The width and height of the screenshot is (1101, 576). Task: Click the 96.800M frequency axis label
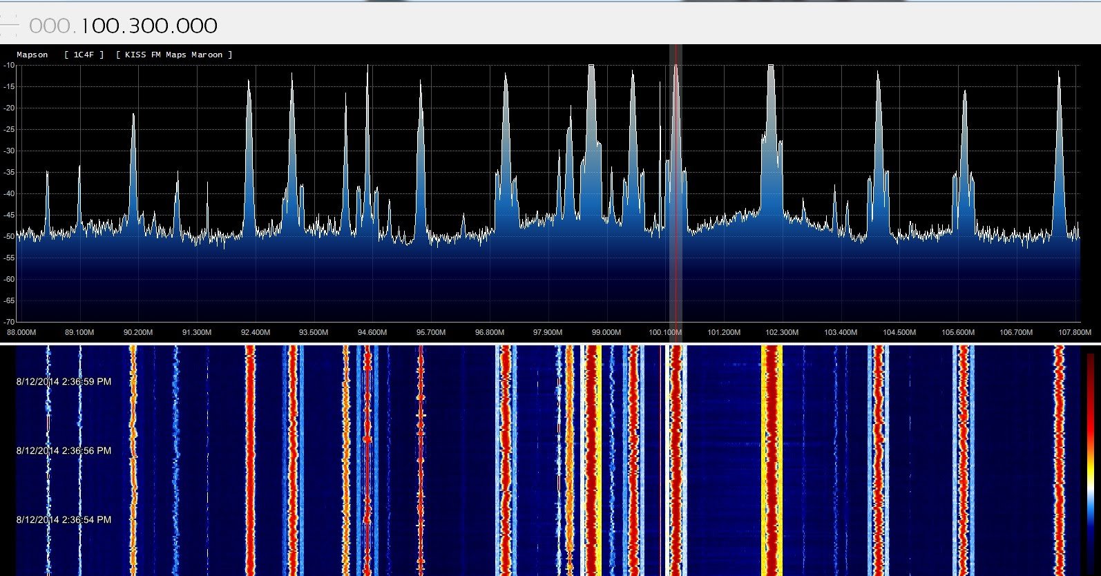(490, 332)
